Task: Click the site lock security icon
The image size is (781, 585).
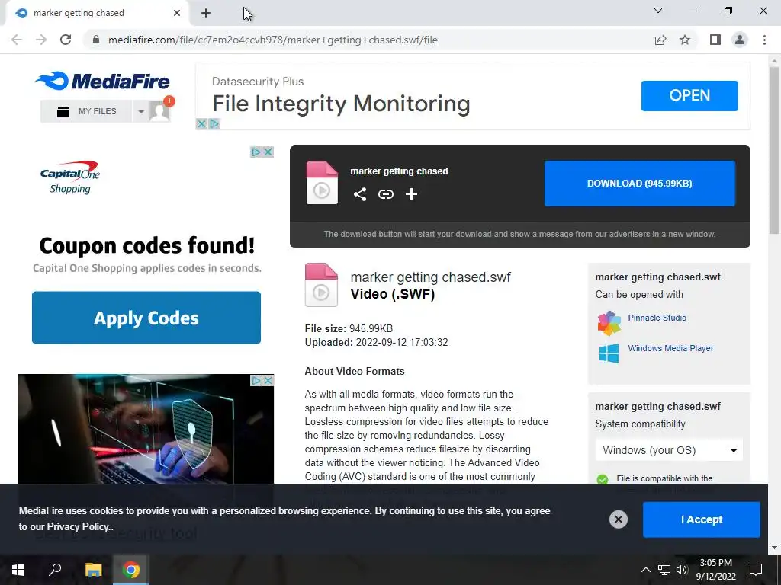Action: coord(96,40)
